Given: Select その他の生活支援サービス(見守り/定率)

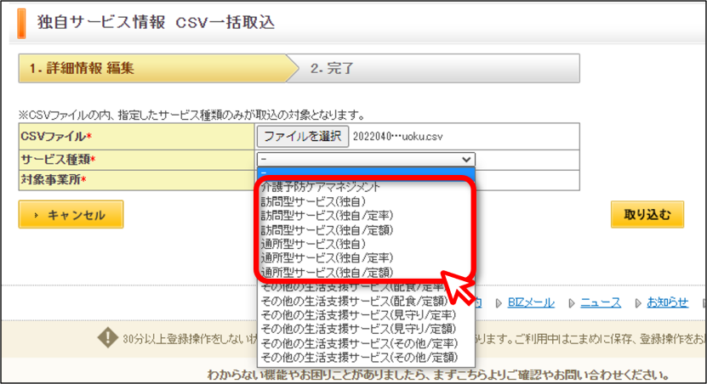Looking at the screenshot, I should click(x=358, y=314).
